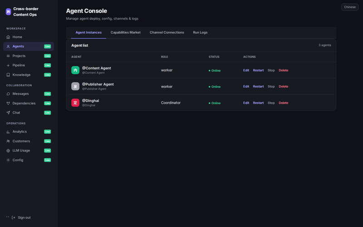The height and width of the screenshot is (227, 363).
Task: Restart the @Content Agent
Action: (x=258, y=70)
